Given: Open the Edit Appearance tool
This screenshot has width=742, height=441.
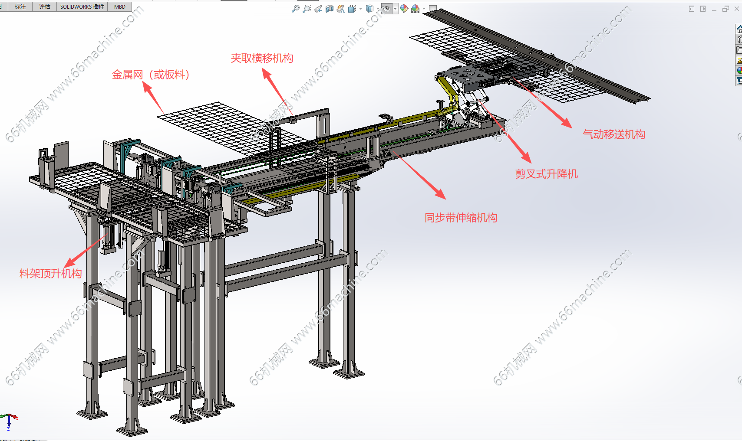Looking at the screenshot, I should tap(404, 9).
